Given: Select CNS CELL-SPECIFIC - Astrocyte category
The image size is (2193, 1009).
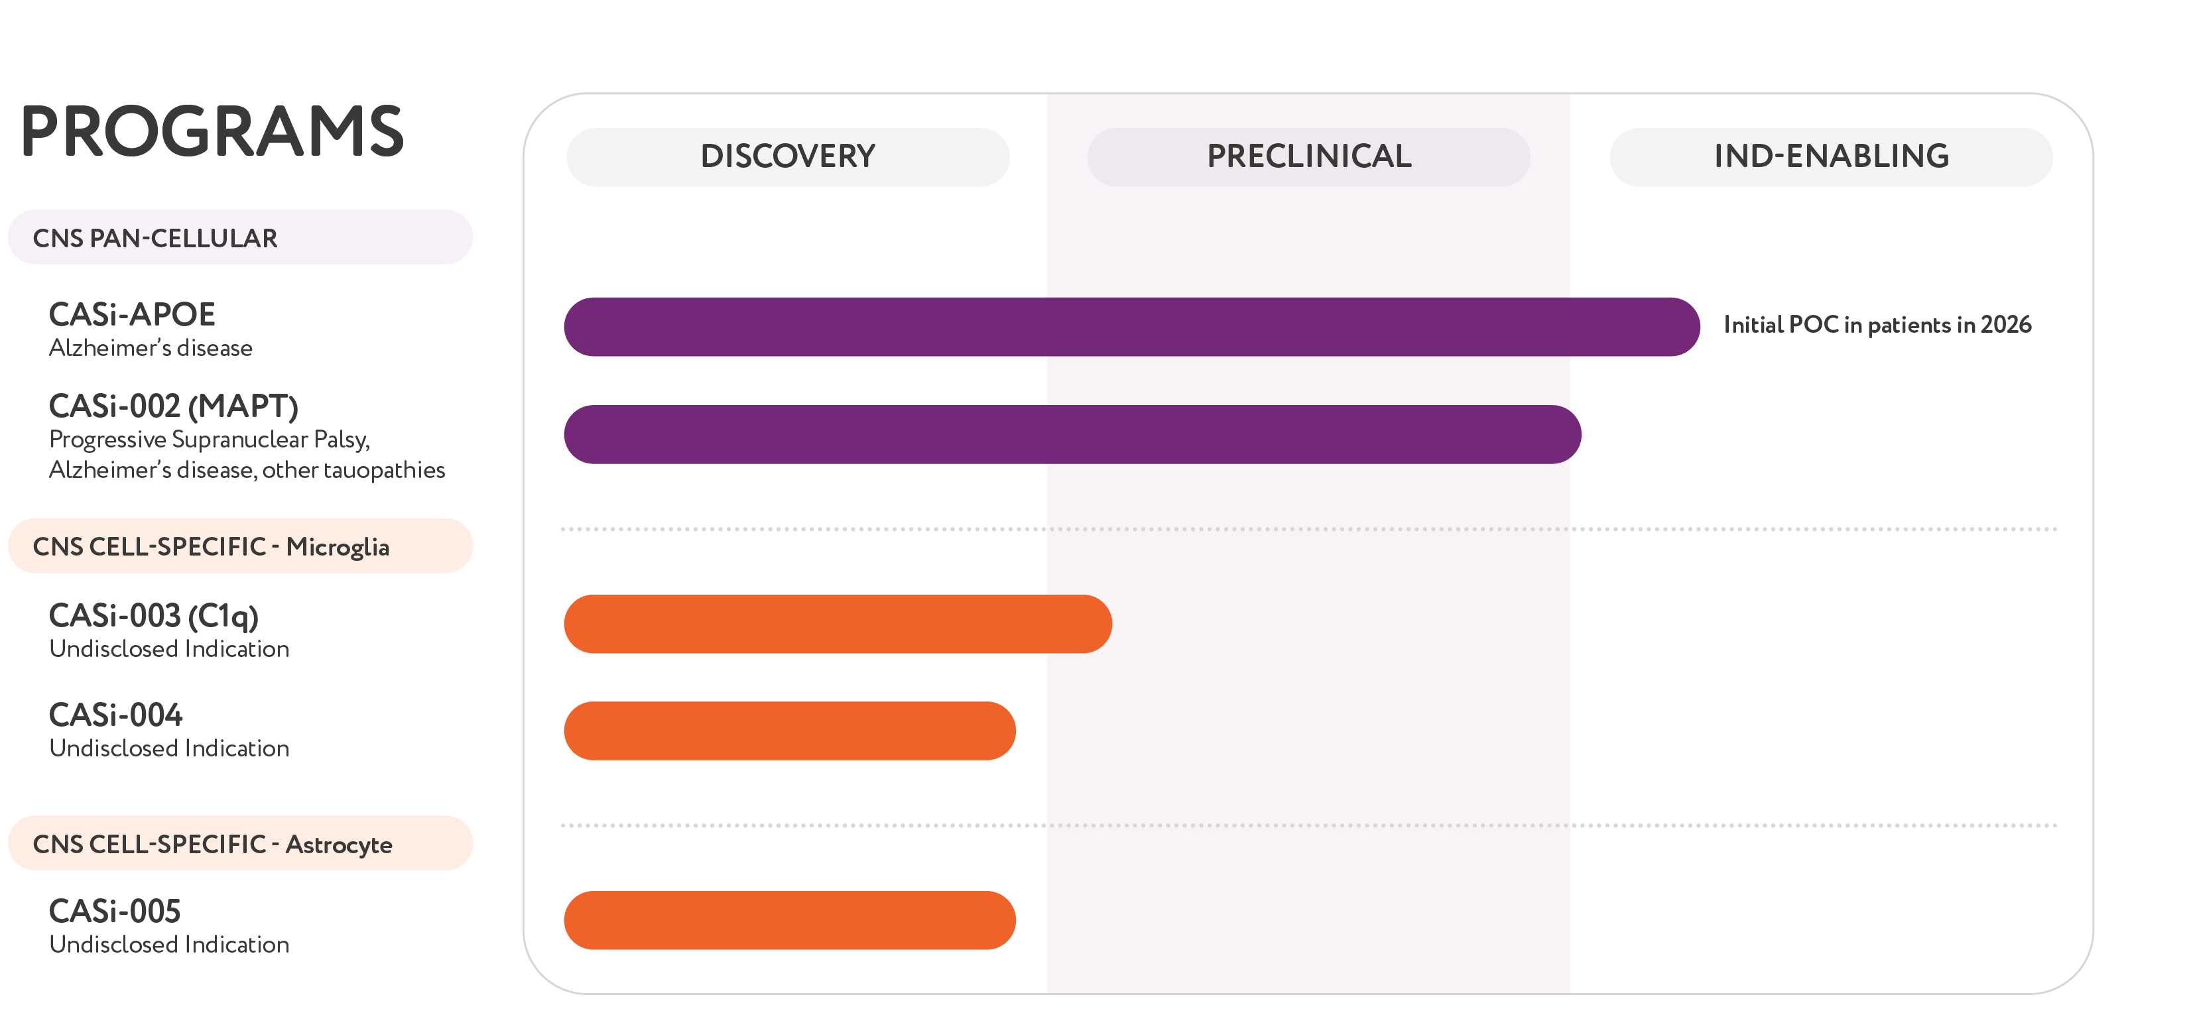Looking at the screenshot, I should pos(212,844).
